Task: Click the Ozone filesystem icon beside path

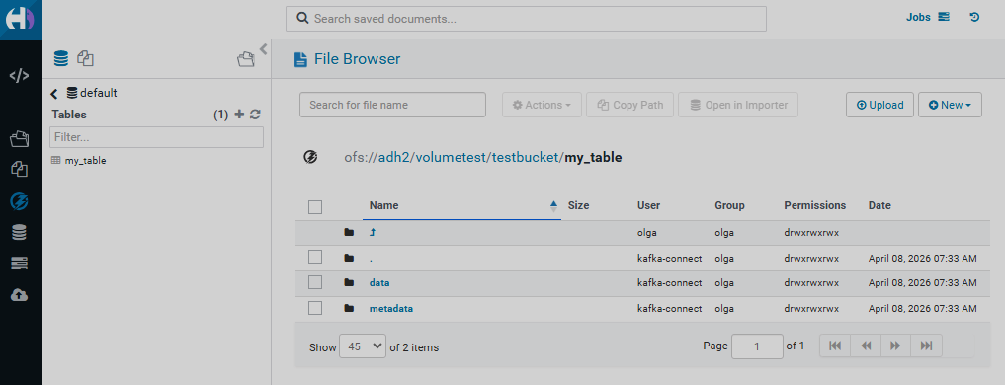Action: point(310,157)
